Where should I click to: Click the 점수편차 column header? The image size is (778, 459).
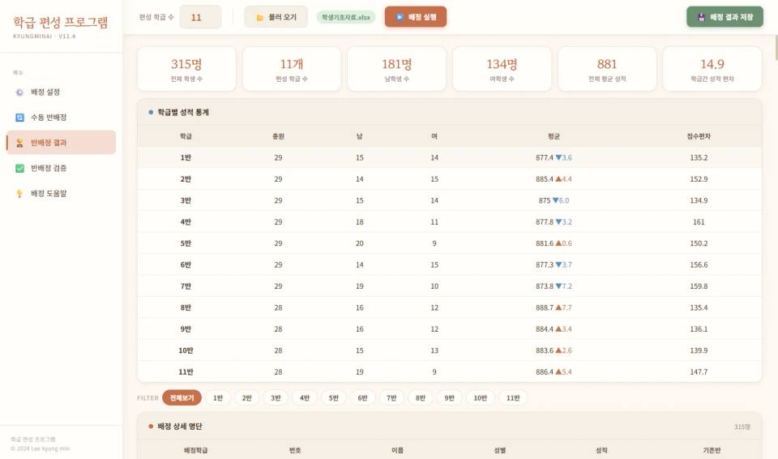pos(699,136)
